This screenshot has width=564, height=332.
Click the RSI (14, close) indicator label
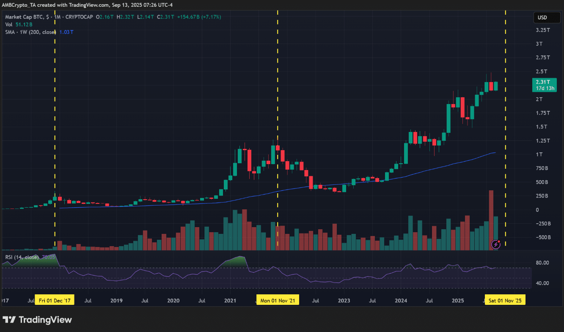pyautogui.click(x=21, y=257)
